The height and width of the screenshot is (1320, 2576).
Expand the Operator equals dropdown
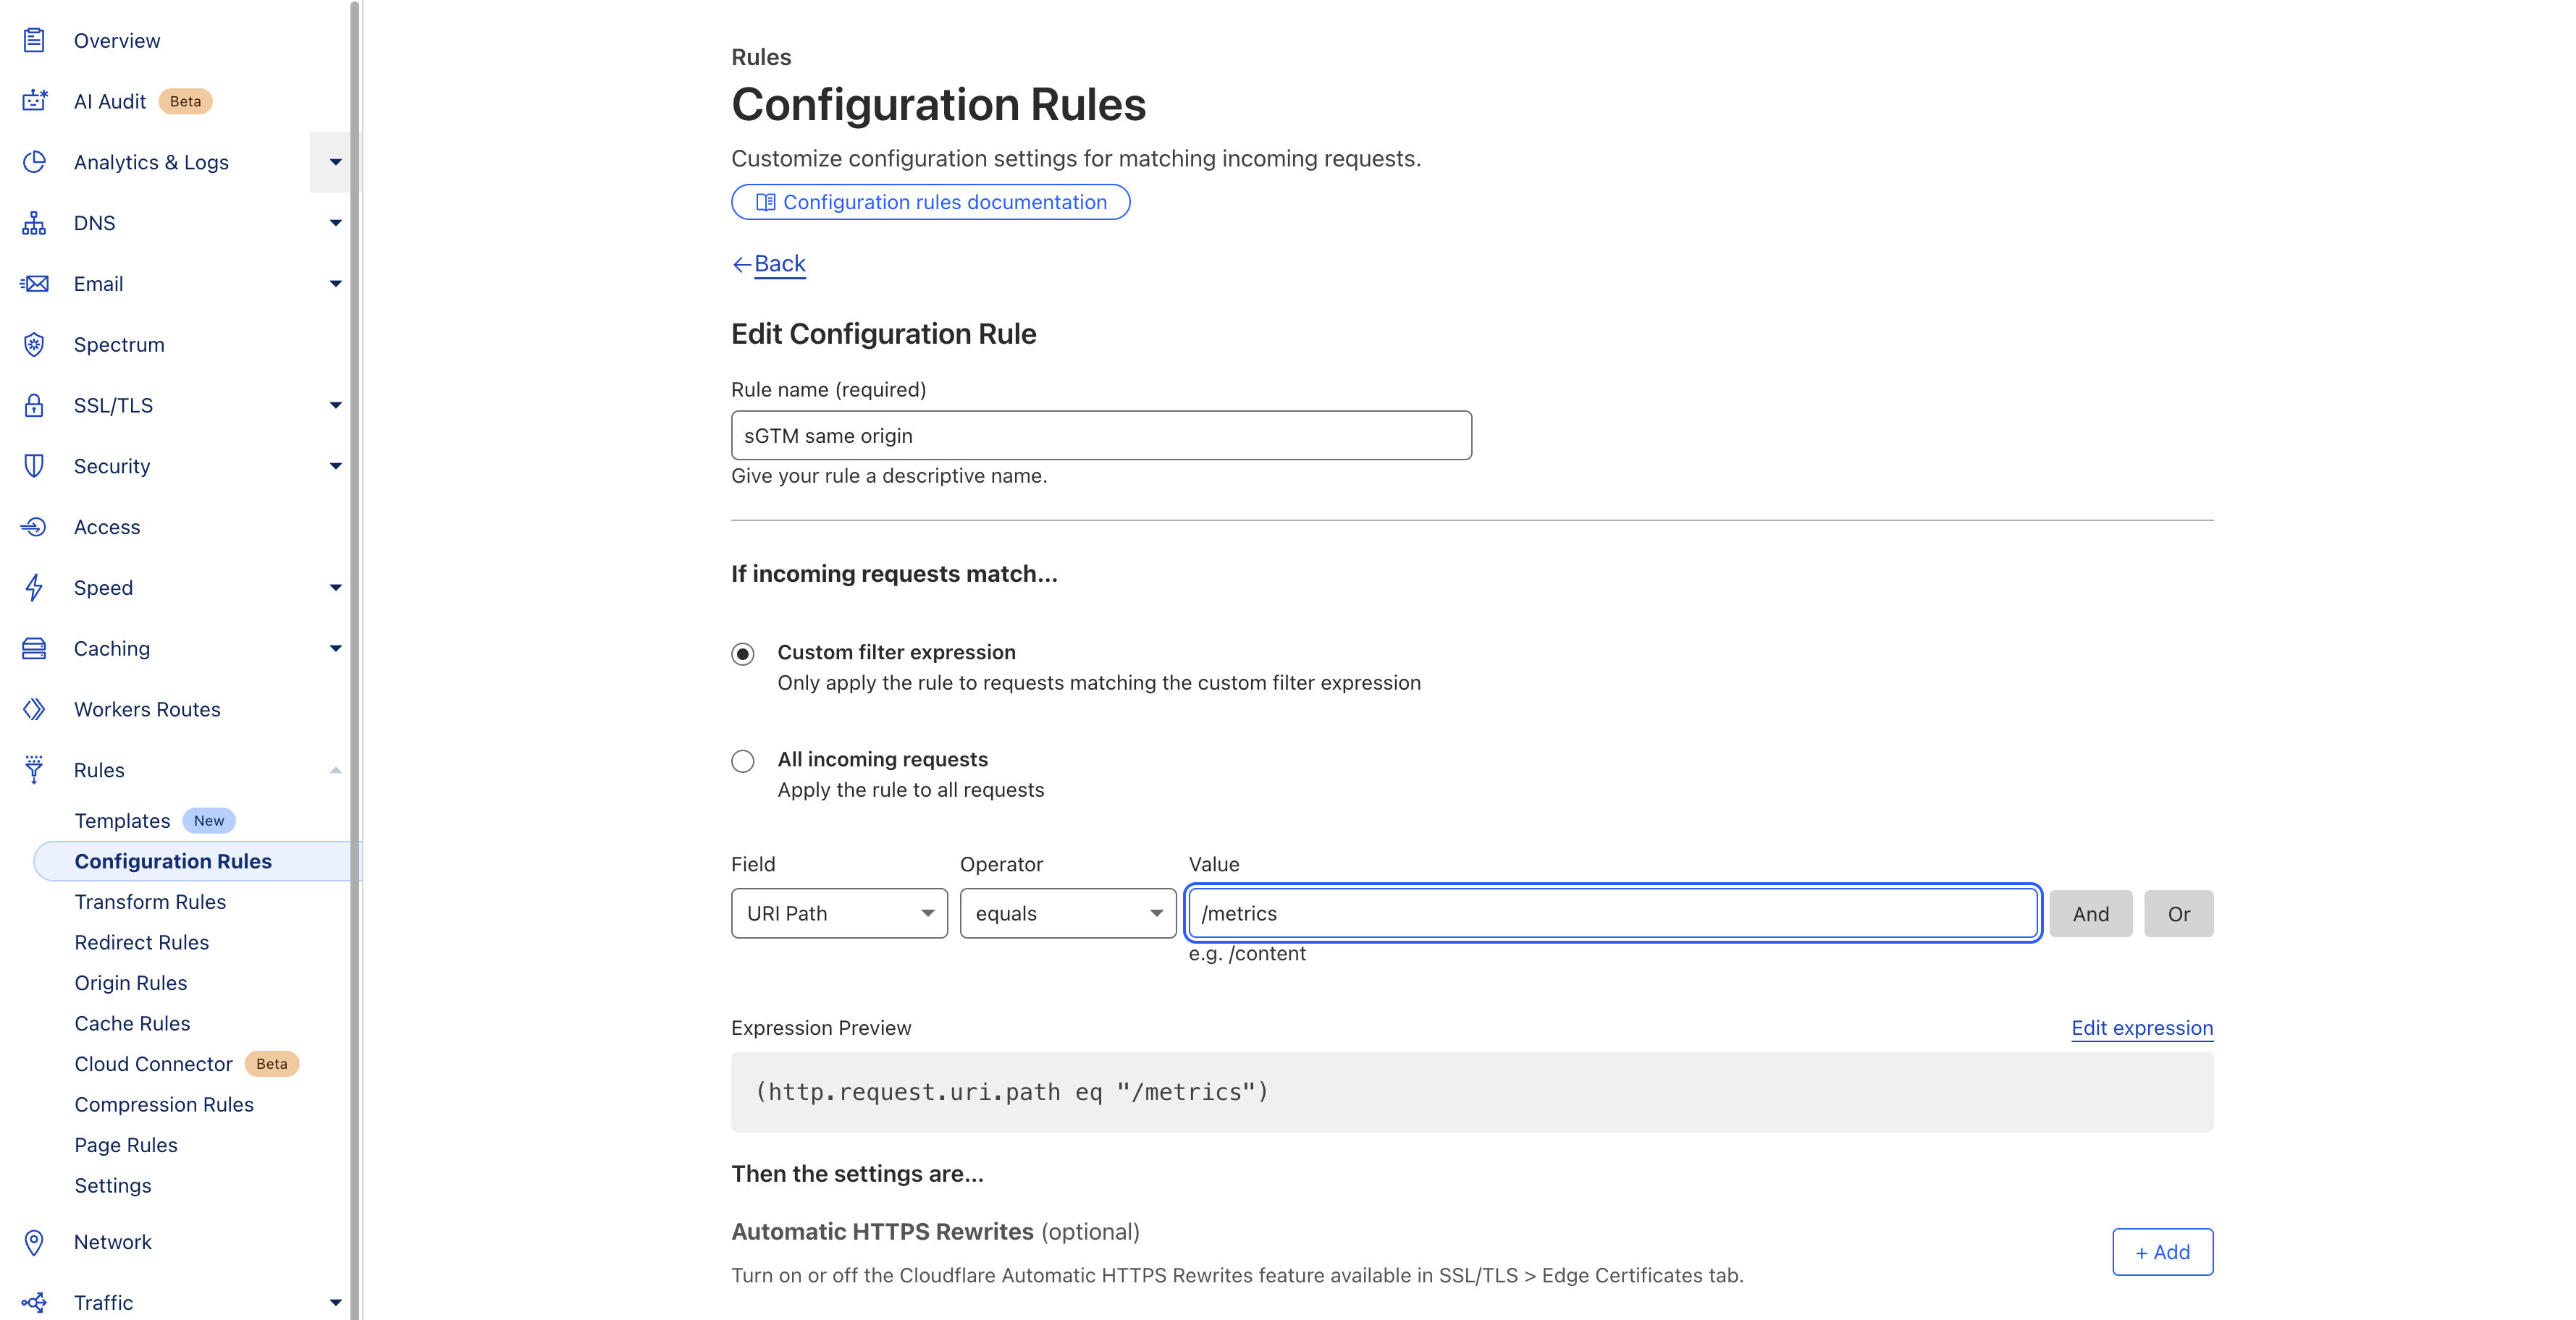1067,911
